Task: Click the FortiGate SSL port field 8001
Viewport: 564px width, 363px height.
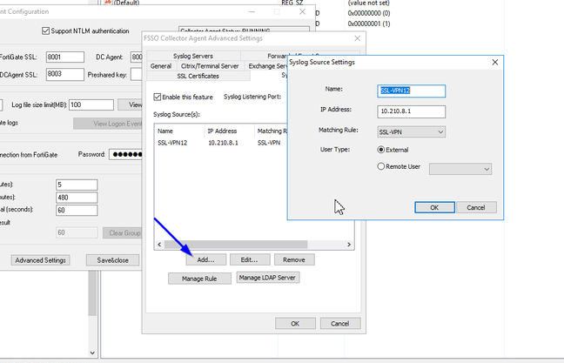Action: pos(65,57)
